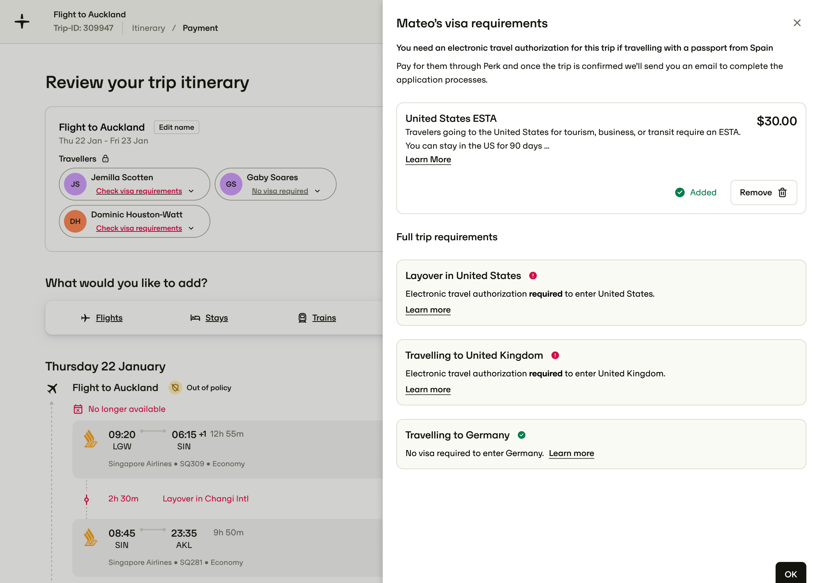Click the green Added checkmark for ESTA

click(x=680, y=192)
